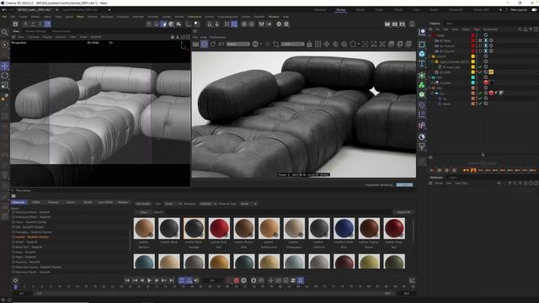Switch to the Models library tab
Viewport: 539px width, 303px height.
click(x=123, y=202)
